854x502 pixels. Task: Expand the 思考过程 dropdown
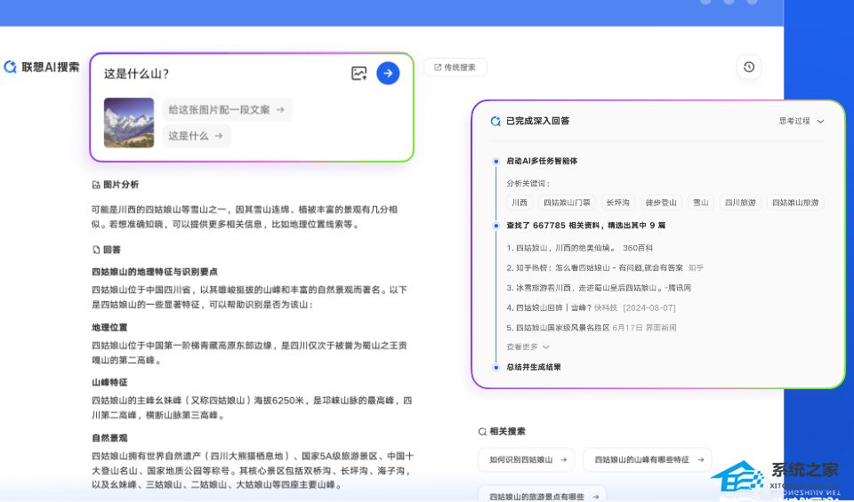coord(802,121)
